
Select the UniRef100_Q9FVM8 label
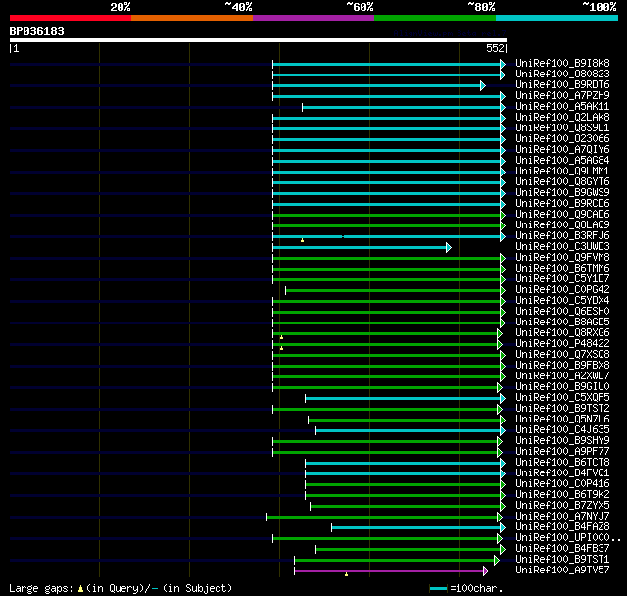tap(562, 258)
